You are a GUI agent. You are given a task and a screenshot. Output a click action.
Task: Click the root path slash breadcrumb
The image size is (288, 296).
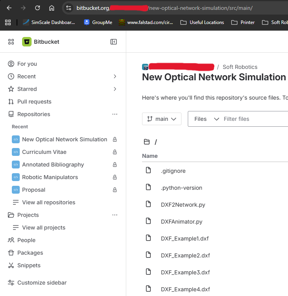[x=155, y=142]
